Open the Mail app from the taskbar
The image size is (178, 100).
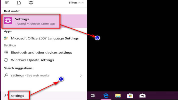click(142, 95)
